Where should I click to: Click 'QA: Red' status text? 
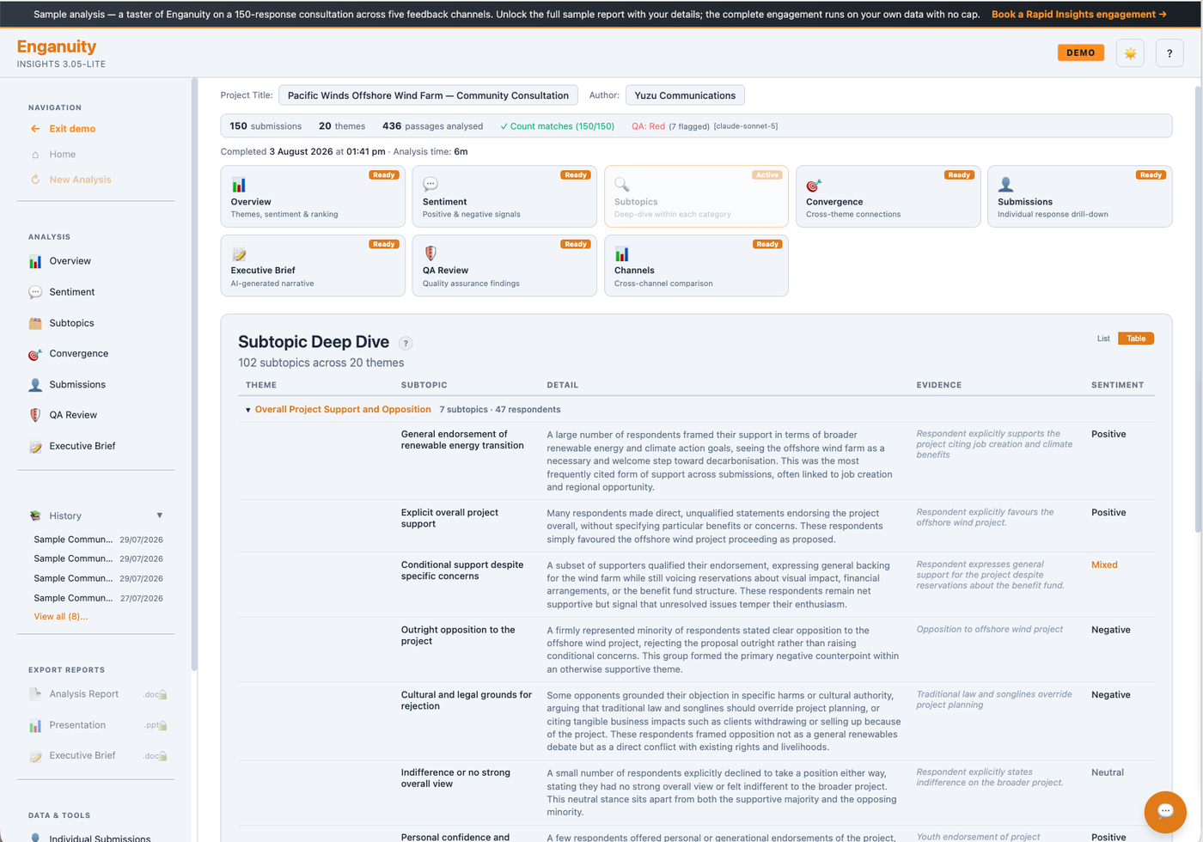click(648, 126)
